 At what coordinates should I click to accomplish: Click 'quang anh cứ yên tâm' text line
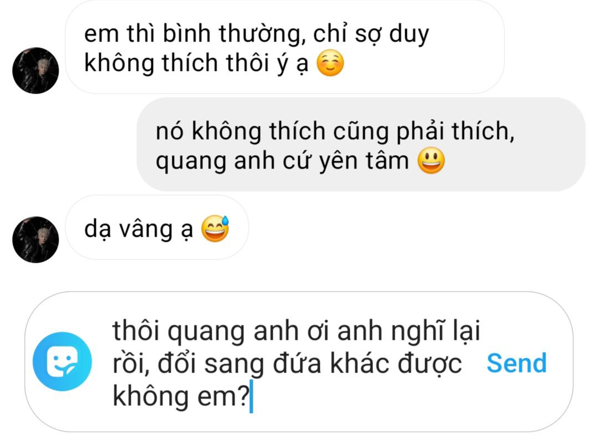pyautogui.click(x=282, y=161)
